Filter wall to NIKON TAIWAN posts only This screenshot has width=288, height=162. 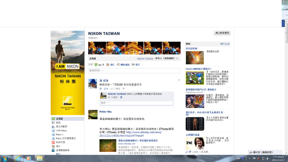tap(145, 59)
